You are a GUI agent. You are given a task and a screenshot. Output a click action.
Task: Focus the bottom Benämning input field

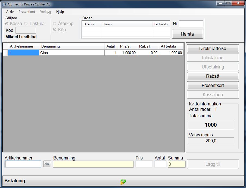coord(93,164)
